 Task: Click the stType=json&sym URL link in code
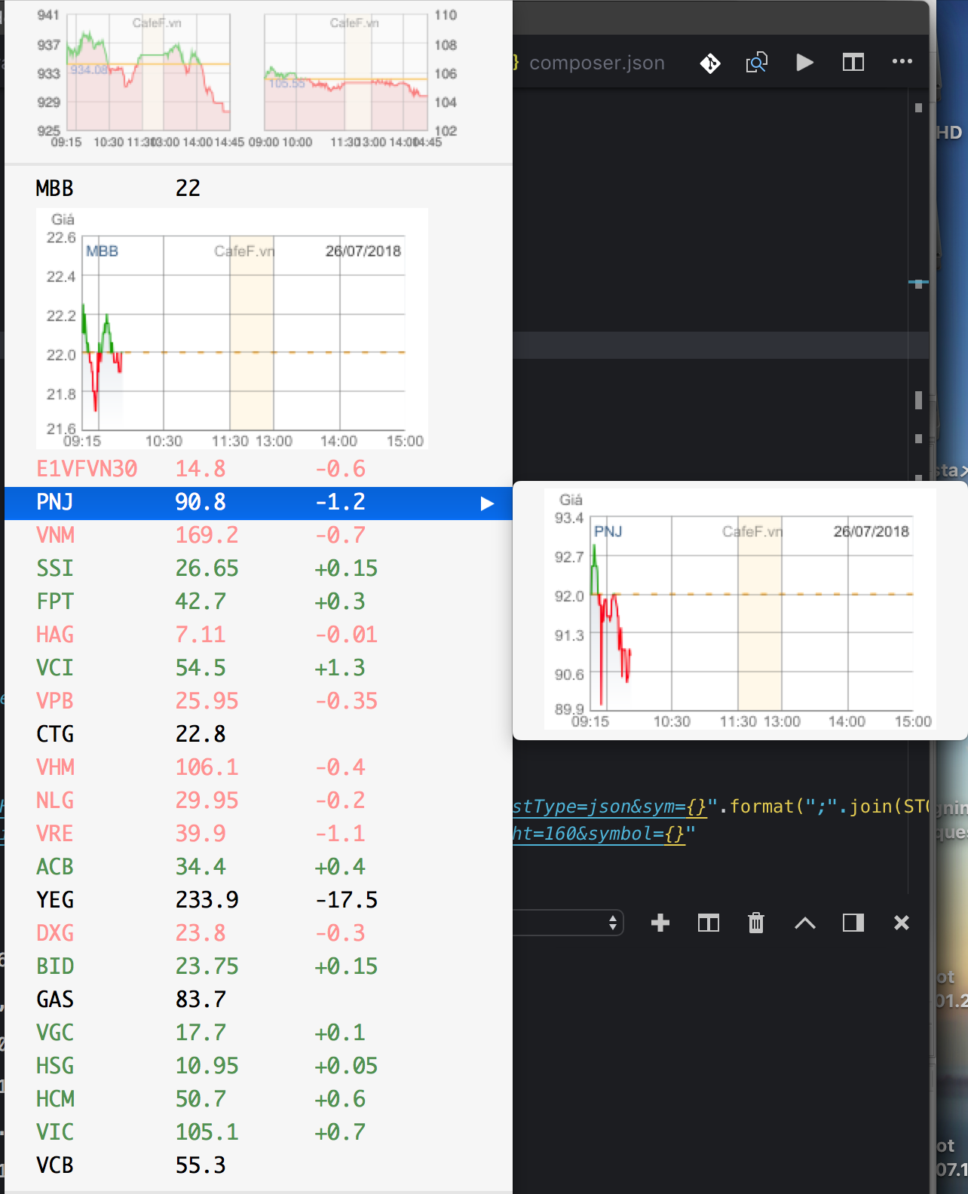610,807
